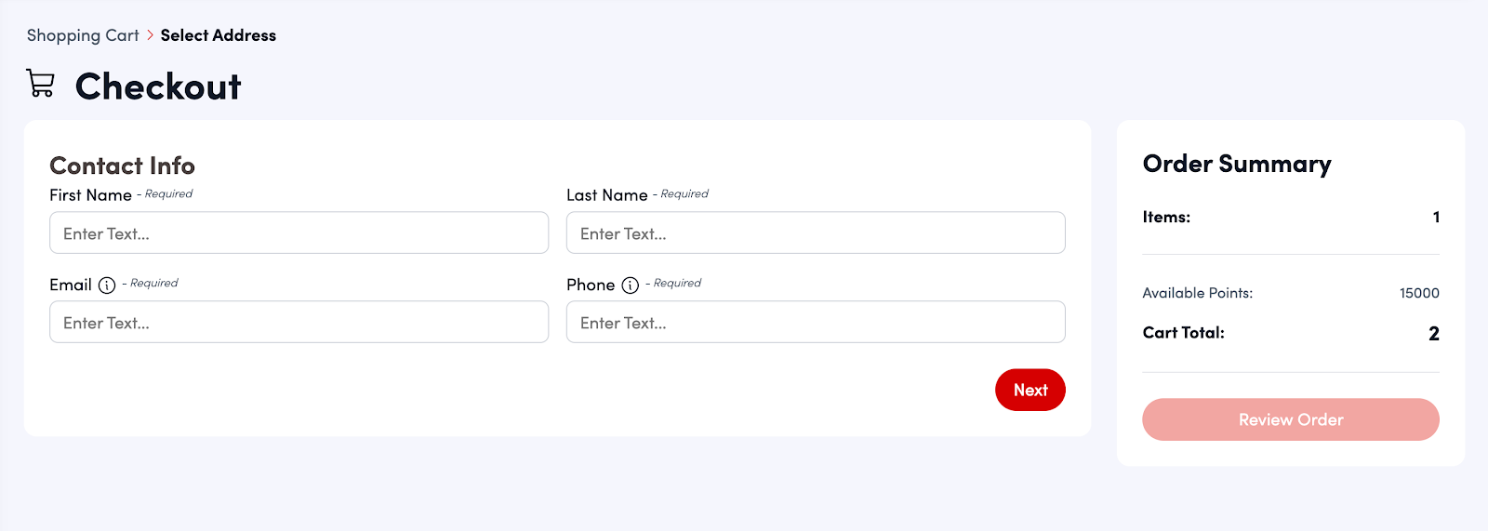Go back to Shopping Cart breadcrumb

pyautogui.click(x=83, y=35)
